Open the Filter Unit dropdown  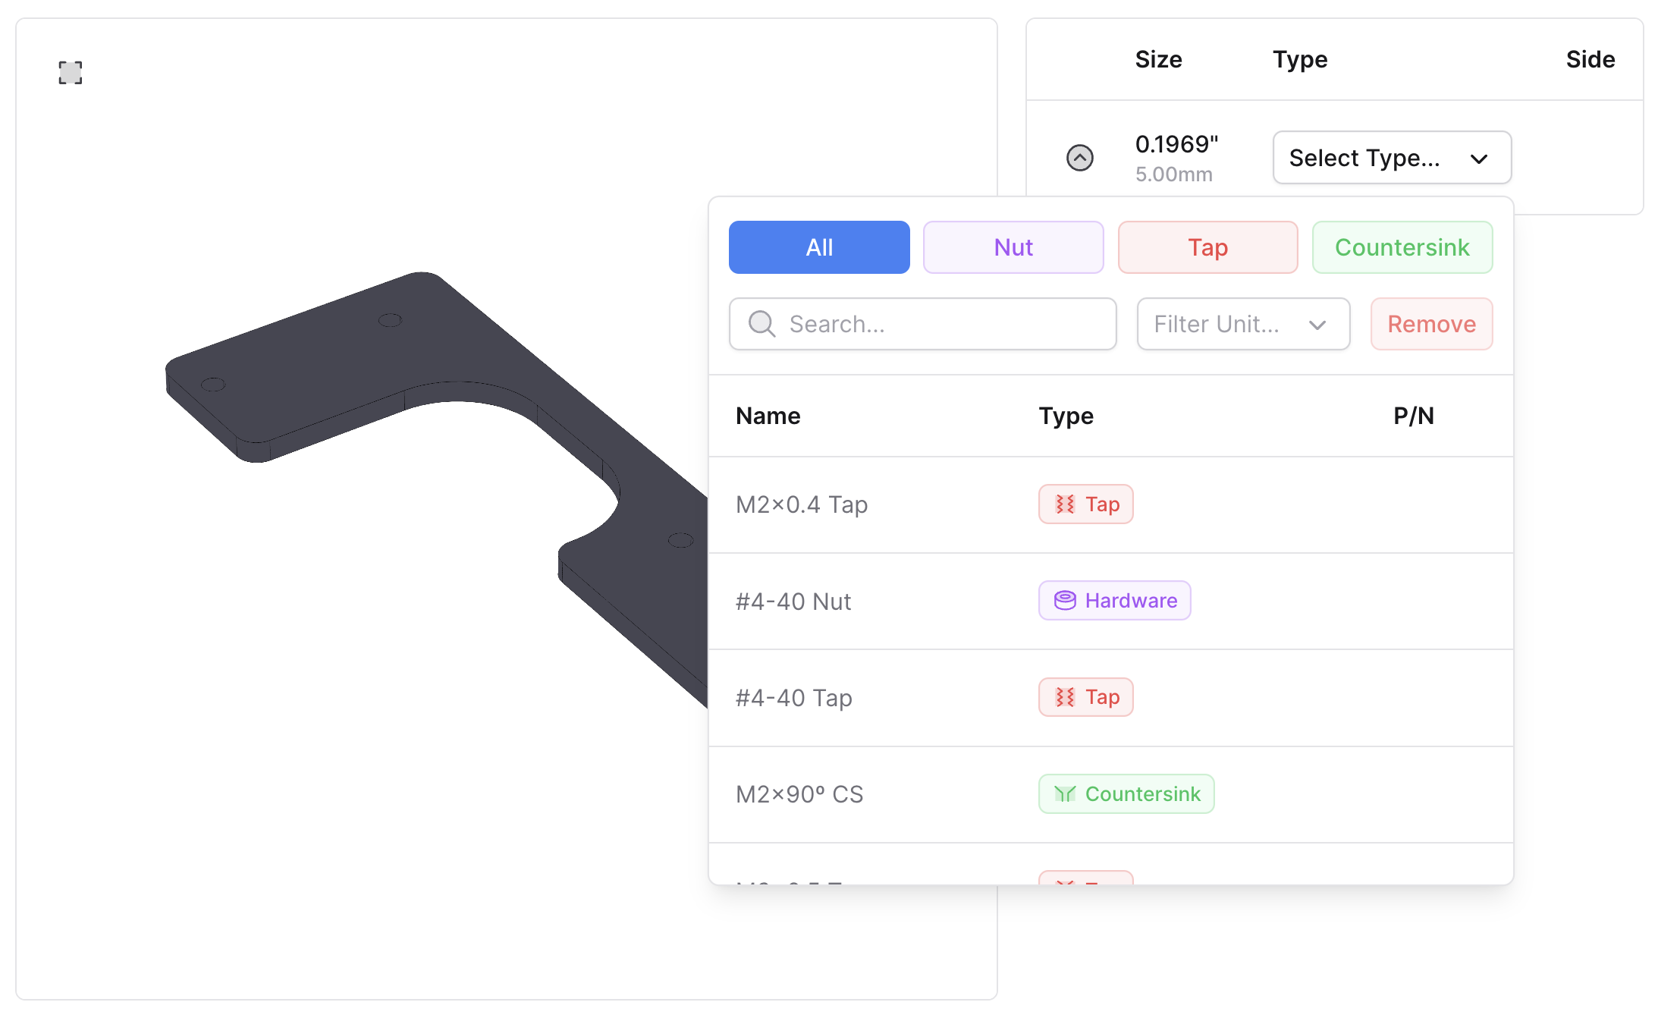tap(1242, 324)
